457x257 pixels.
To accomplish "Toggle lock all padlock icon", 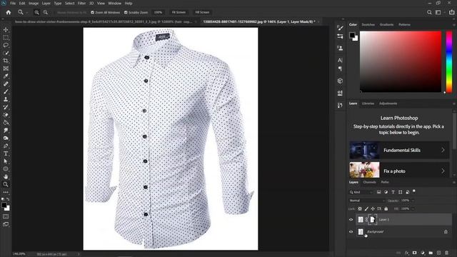I will point(386,208).
